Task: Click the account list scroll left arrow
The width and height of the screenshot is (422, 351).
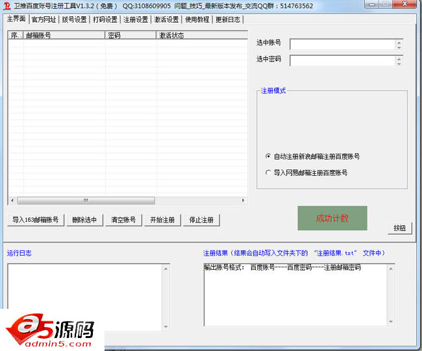Action: pos(12,200)
